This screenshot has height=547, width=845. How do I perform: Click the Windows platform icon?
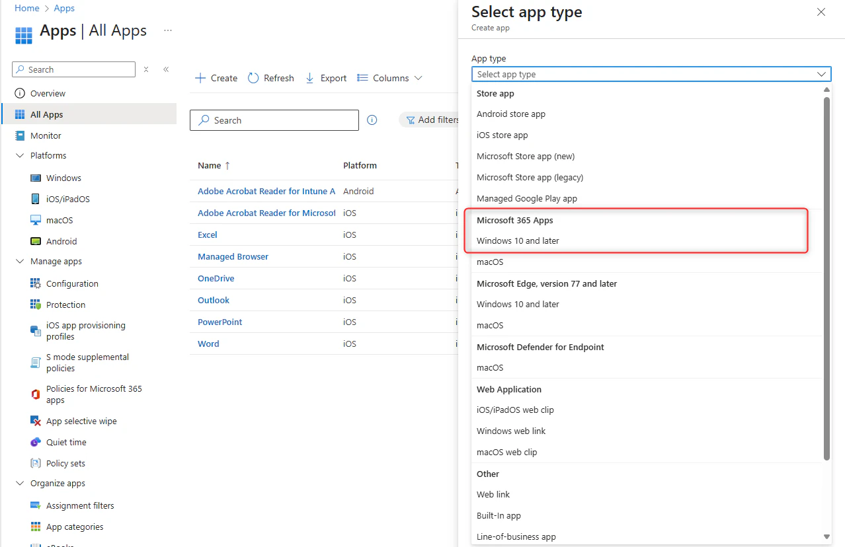36,178
